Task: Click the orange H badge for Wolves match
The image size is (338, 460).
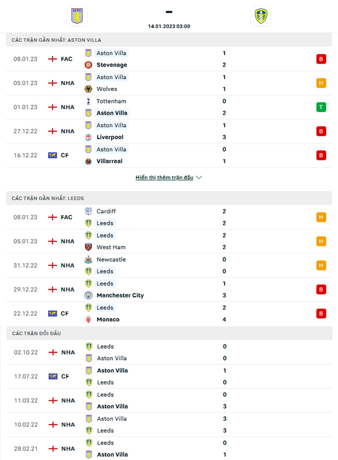Action: point(321,83)
